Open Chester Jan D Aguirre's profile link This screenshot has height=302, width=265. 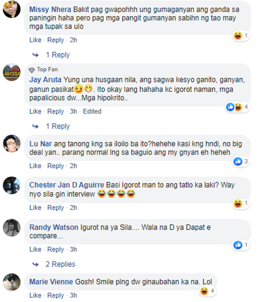point(66,185)
